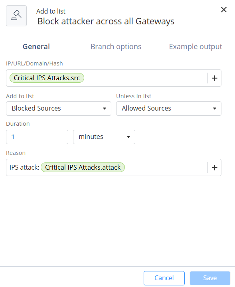Screen dimensions: 235x287
Task: Expand the Allowed Sources dropdown
Action: 169,109
